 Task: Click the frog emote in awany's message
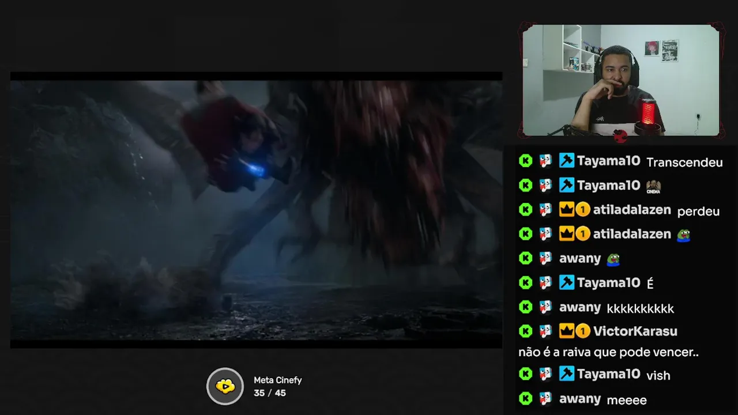click(x=613, y=259)
